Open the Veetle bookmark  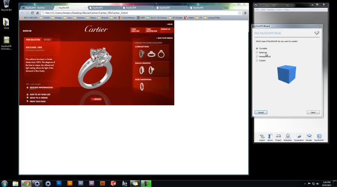point(189,18)
